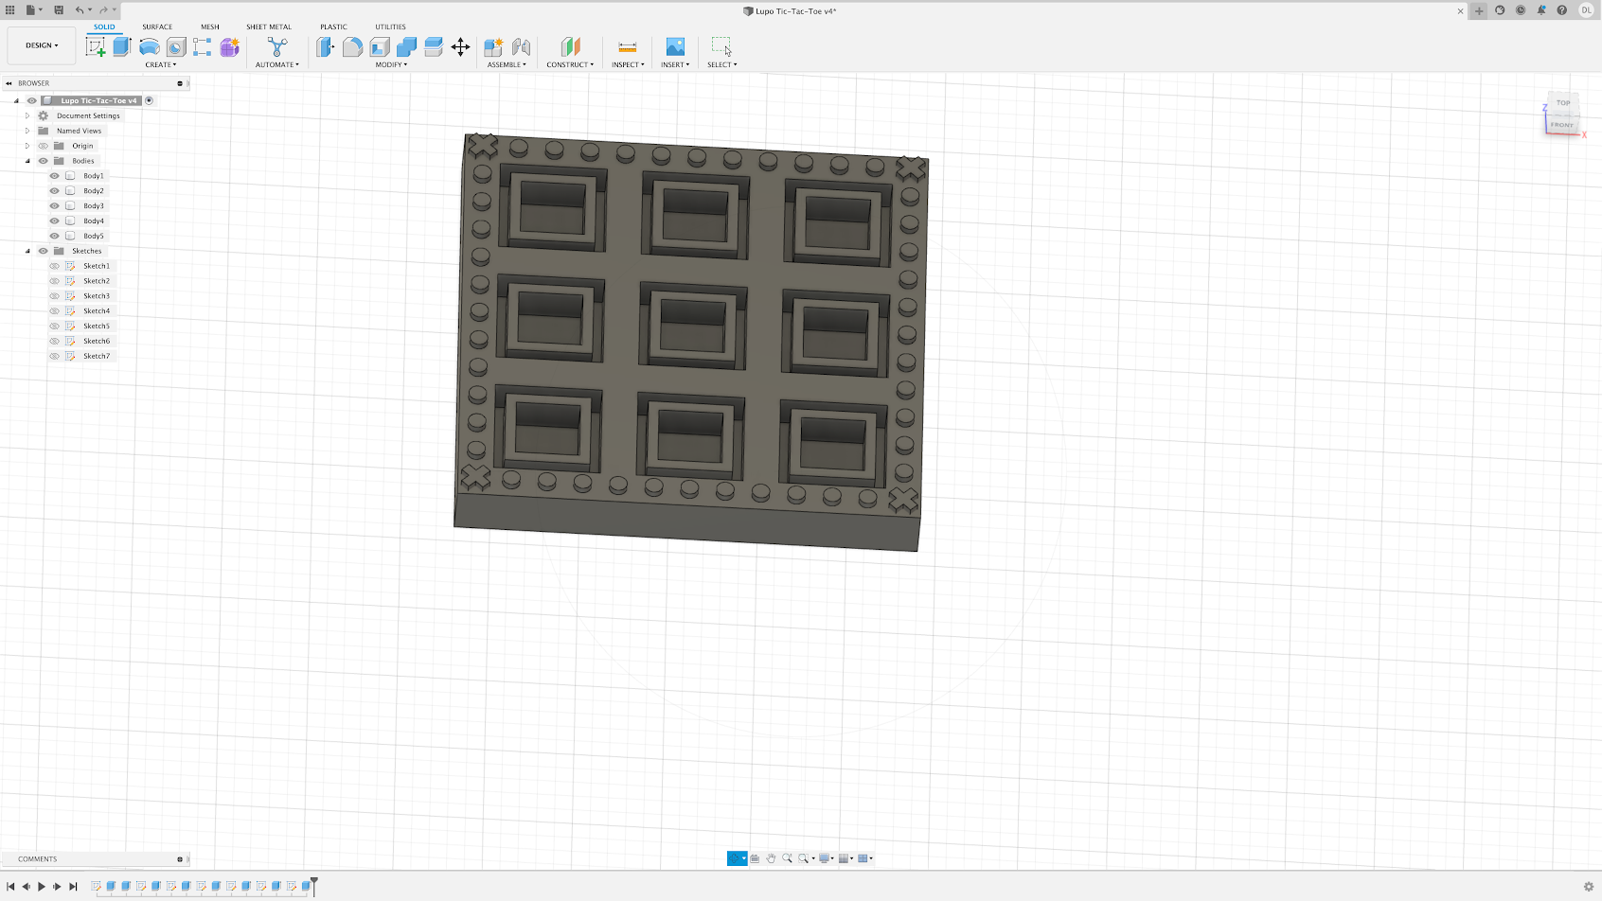Switch to the PLASTIC tab

coord(333,26)
